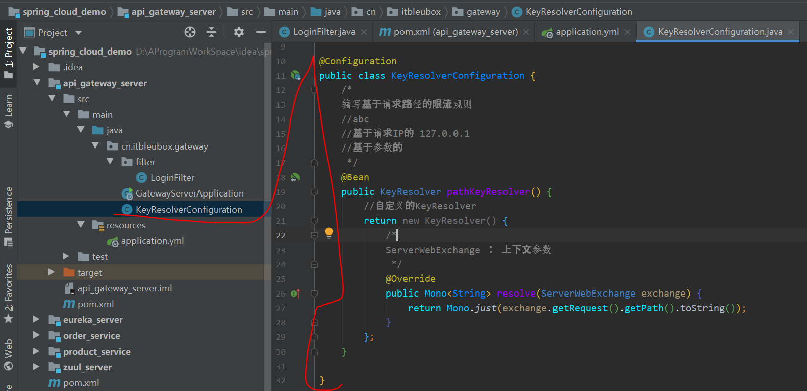The image size is (807, 391).
Task: Expand the zuul_server module
Action: [x=36, y=367]
